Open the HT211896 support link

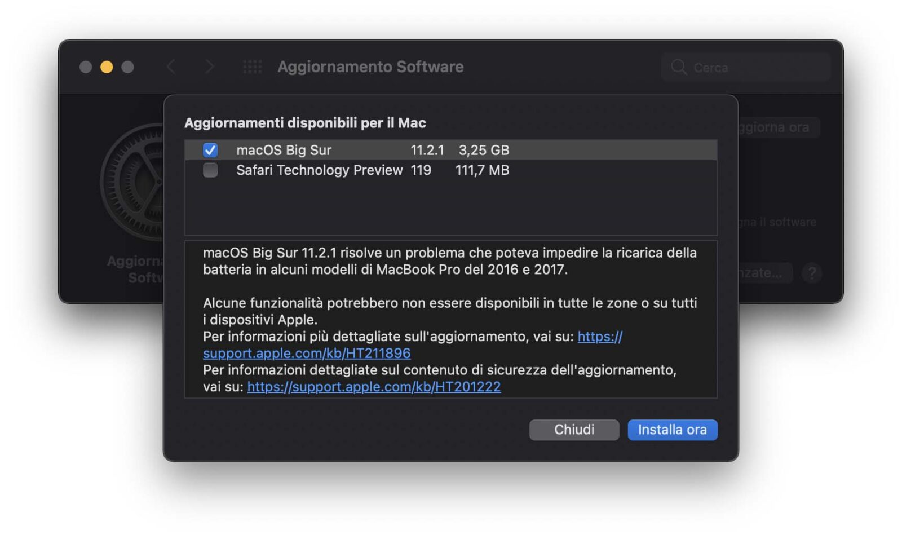(x=307, y=353)
